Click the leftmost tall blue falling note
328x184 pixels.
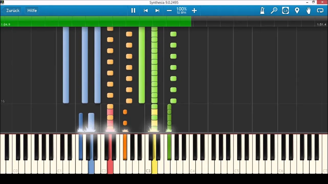pos(66,65)
